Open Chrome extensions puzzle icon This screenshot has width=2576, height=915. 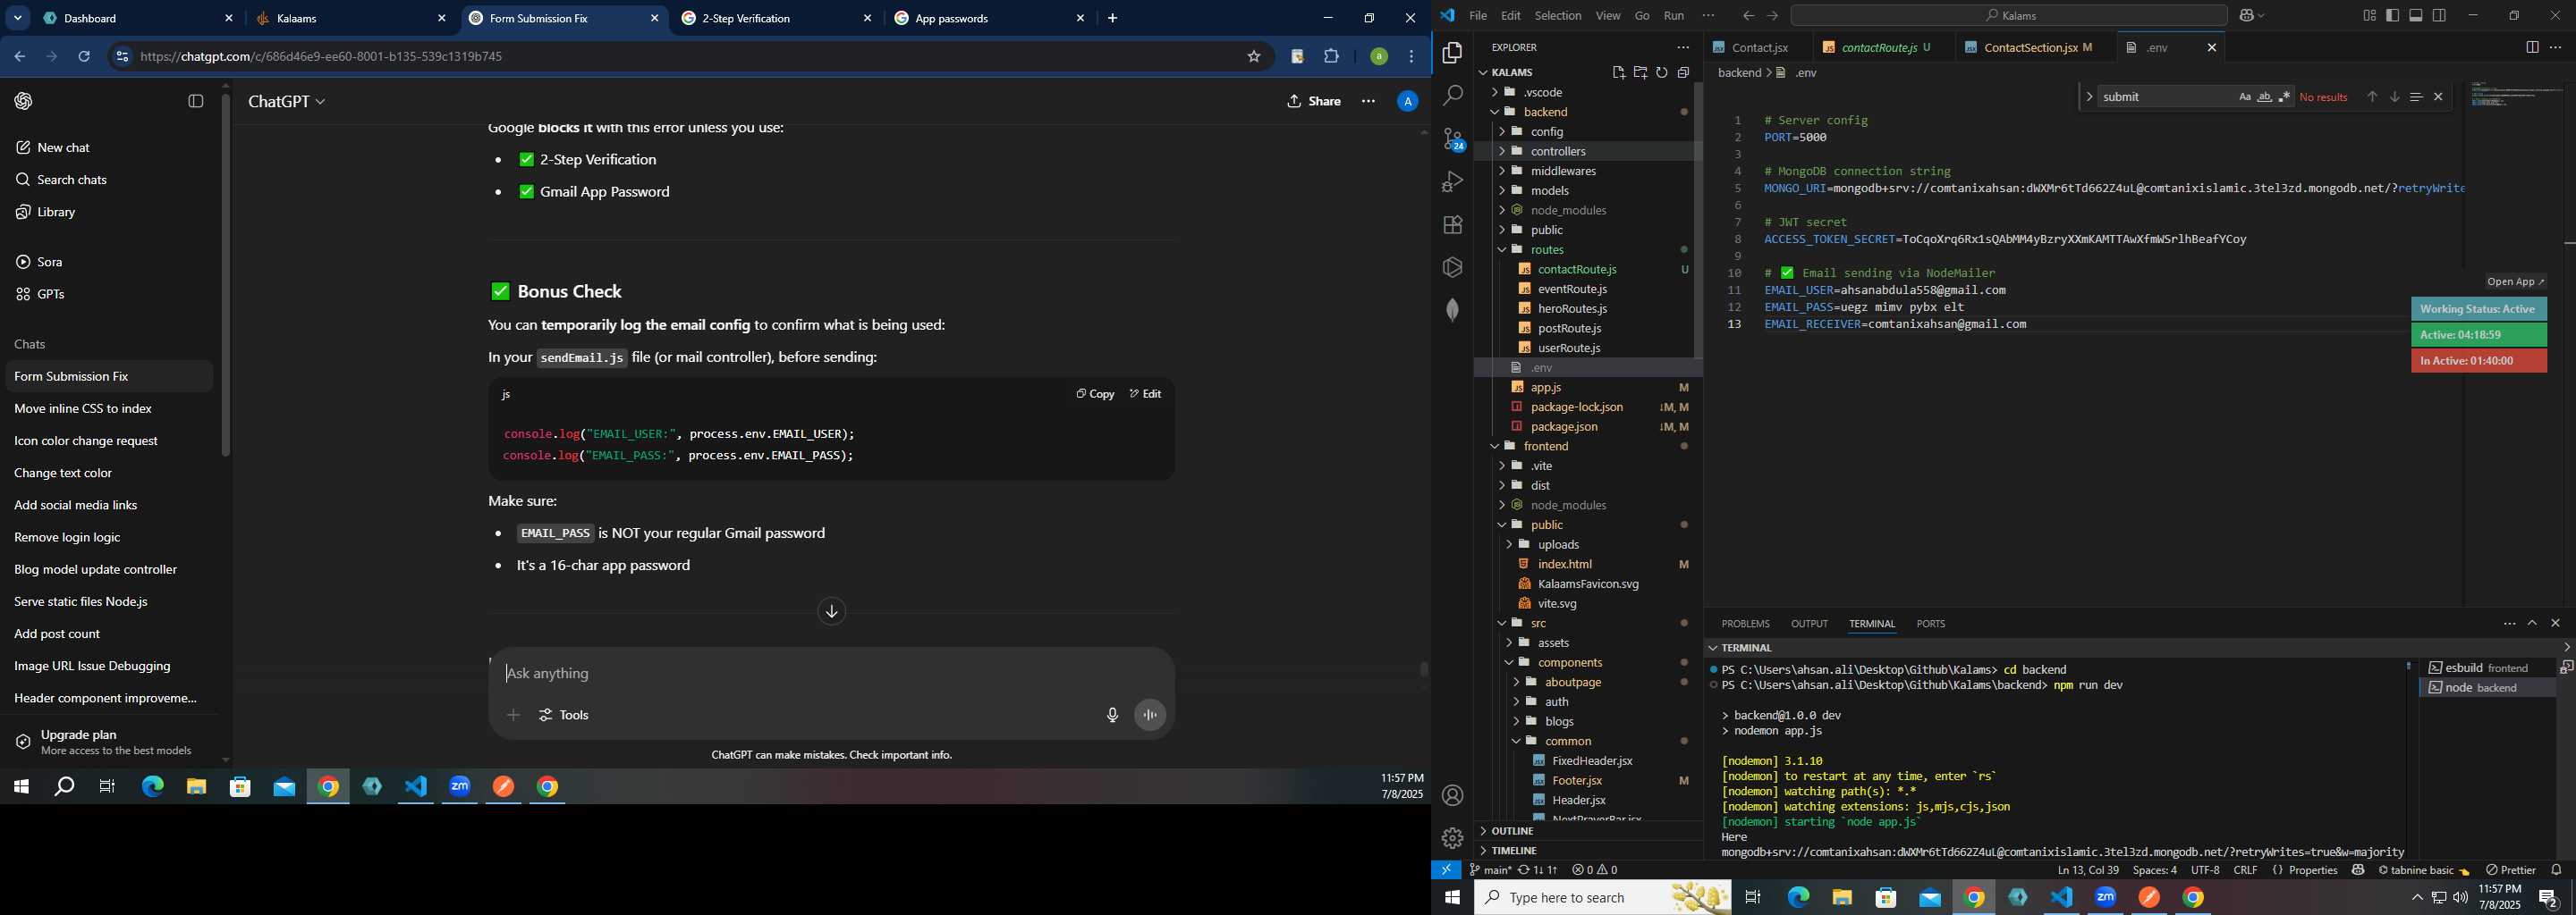click(1332, 57)
